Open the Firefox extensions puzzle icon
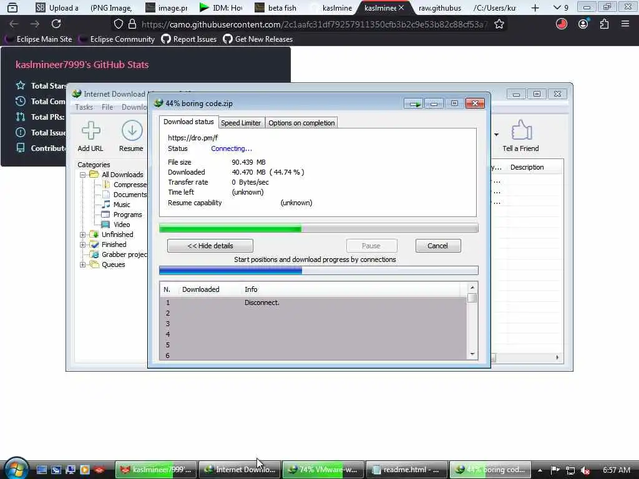Screen dimensions: 639x479 604,24
